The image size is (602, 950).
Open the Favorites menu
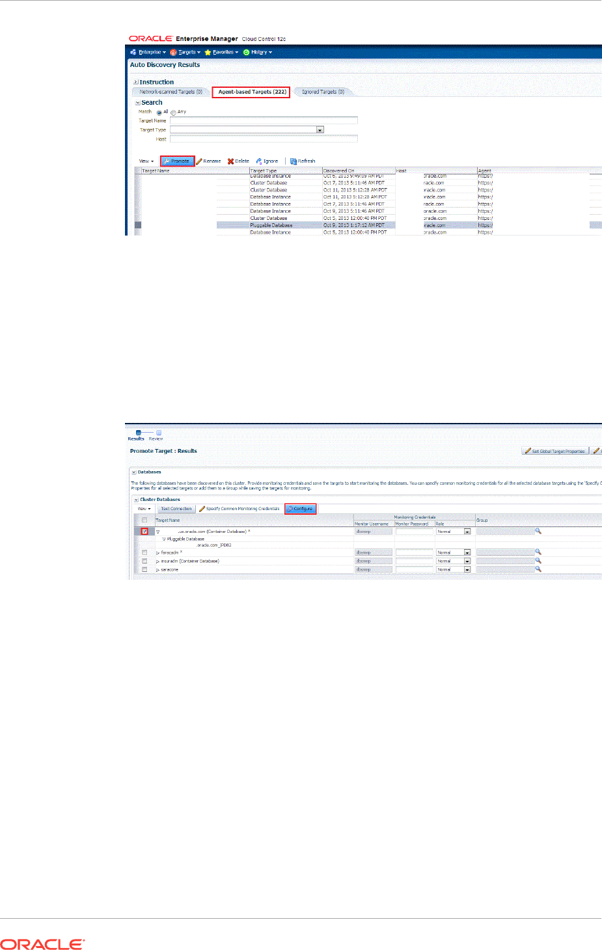click(221, 52)
